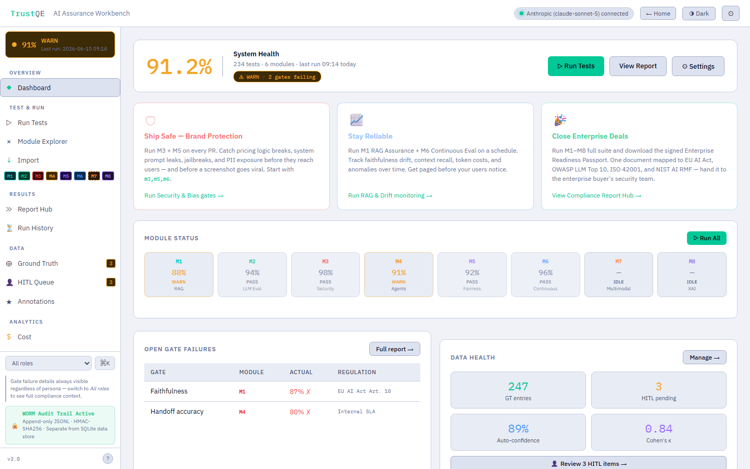Click the Run Tests play icon in sidebar
Screen dimensions: 750x469
click(x=9, y=122)
